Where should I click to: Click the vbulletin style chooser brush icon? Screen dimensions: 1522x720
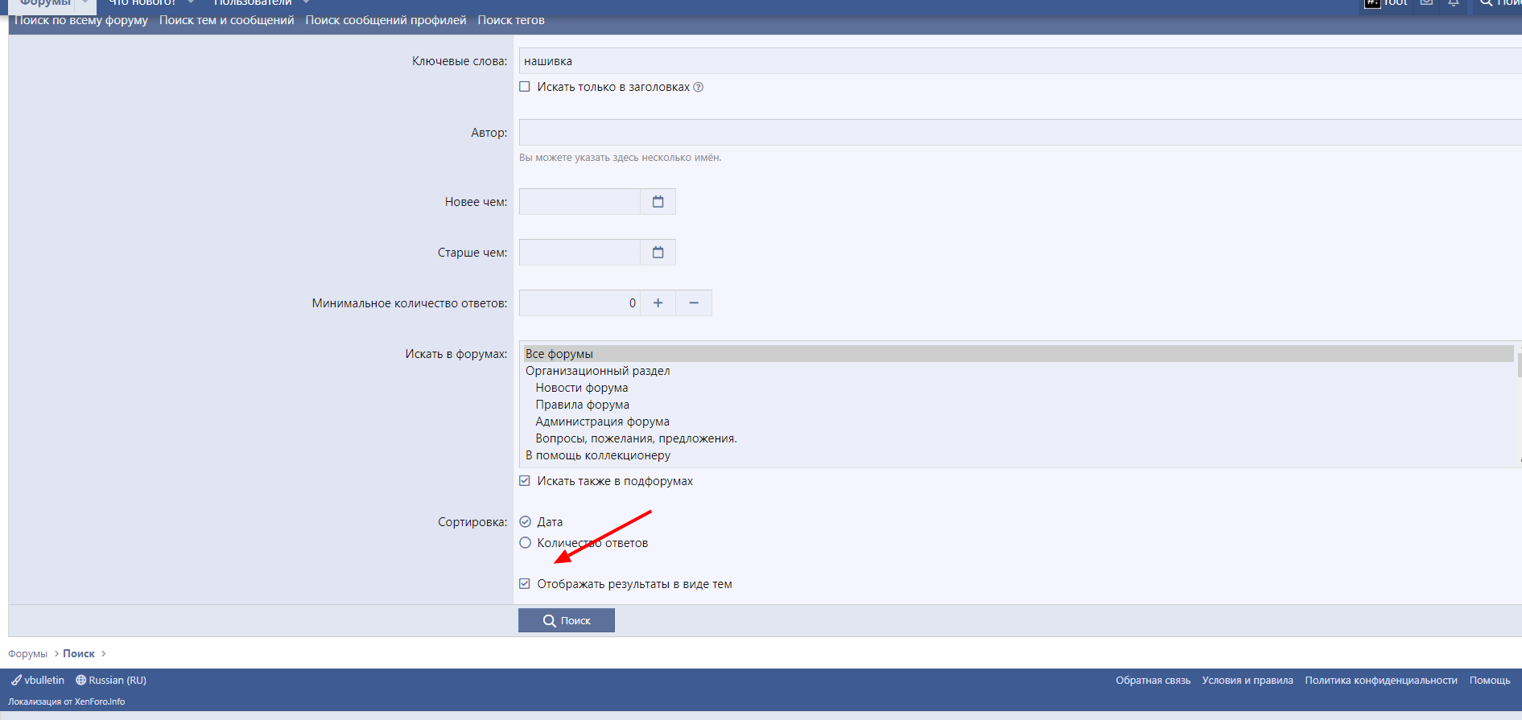point(17,681)
